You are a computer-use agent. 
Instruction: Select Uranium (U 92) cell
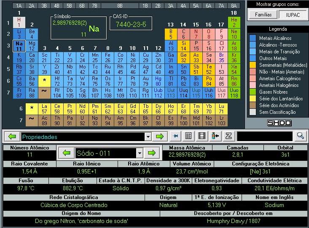point(82,121)
